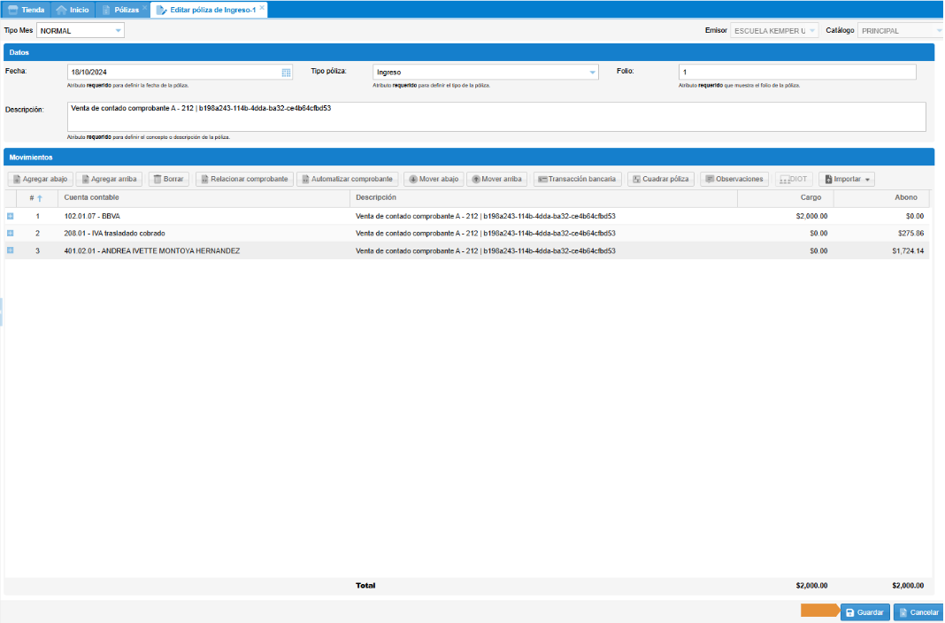The image size is (945, 623).
Task: Click the Agregar arriba toolbar button
Action: pyautogui.click(x=109, y=179)
